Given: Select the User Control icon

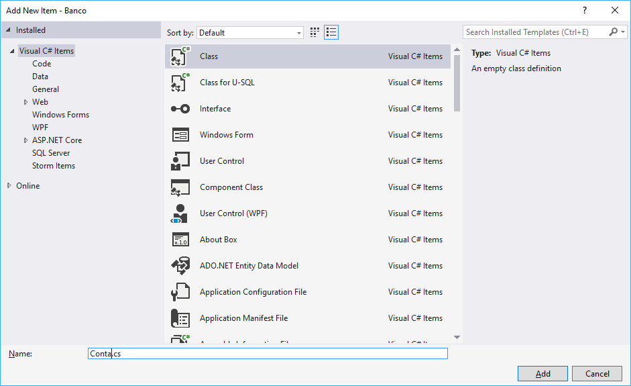Looking at the screenshot, I should point(180,160).
